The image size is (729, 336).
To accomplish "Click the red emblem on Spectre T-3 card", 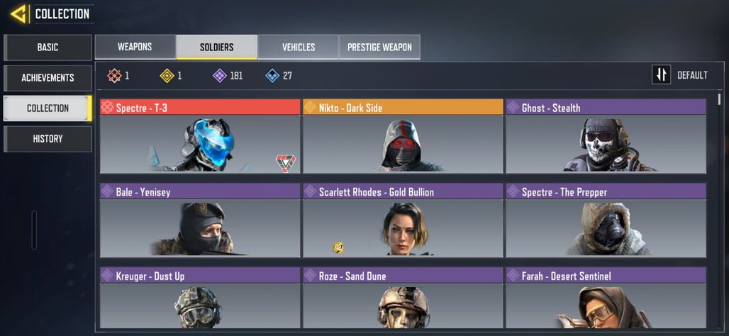I will point(286,163).
